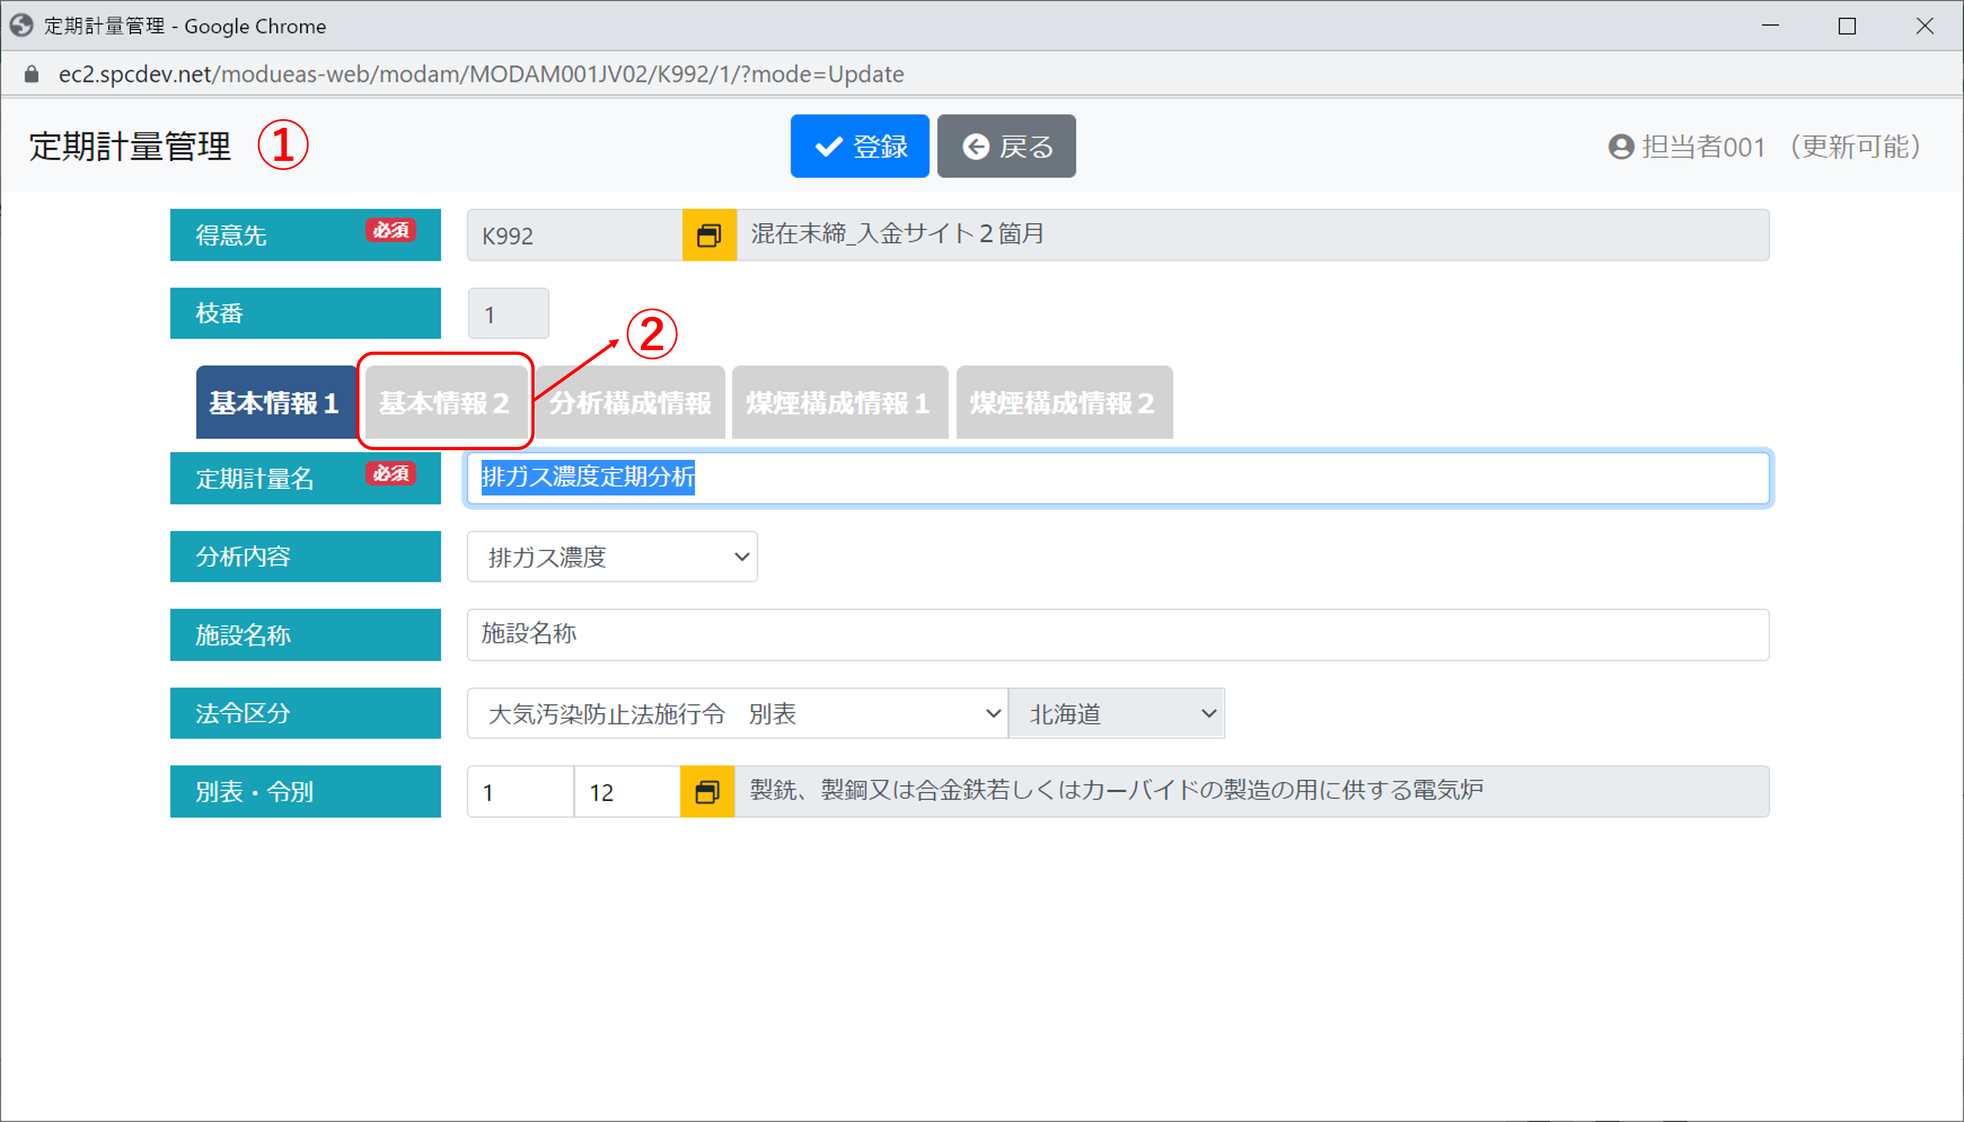Screen dimensions: 1964x1122
Task: Click the 登録 register button
Action: tap(859, 146)
